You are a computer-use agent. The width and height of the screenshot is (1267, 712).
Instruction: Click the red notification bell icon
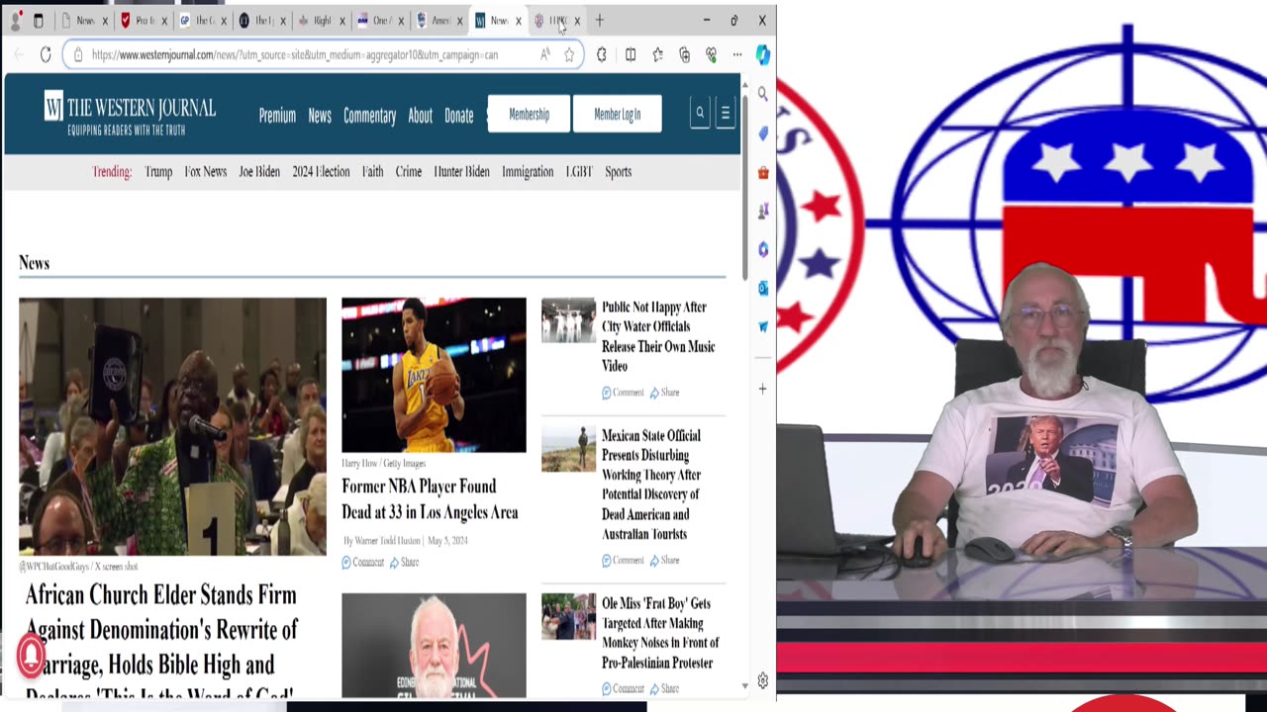coord(31,654)
